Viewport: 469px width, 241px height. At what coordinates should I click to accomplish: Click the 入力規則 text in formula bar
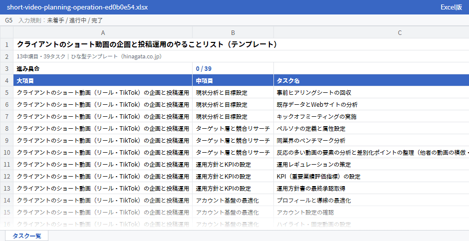[61, 20]
